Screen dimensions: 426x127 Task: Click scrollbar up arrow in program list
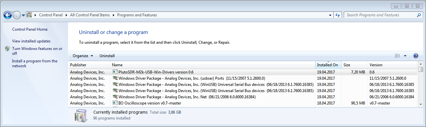[x=421, y=64]
